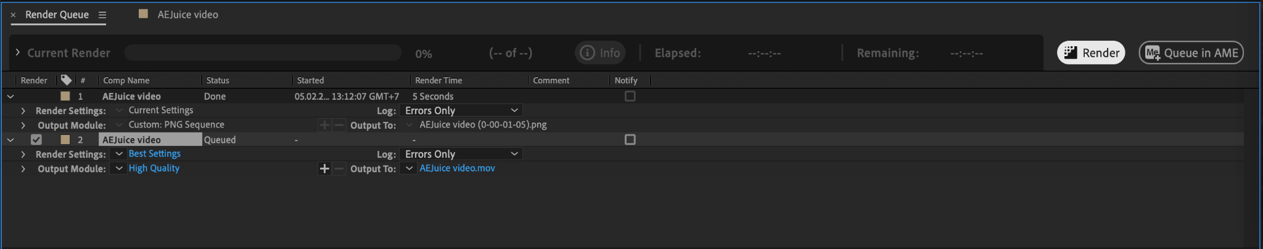
Task: Uncheck the render checkbox for item 2
Action: tap(36, 140)
